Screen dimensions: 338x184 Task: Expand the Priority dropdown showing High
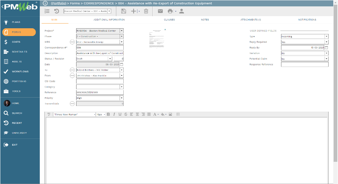pyautogui.click(x=122, y=98)
